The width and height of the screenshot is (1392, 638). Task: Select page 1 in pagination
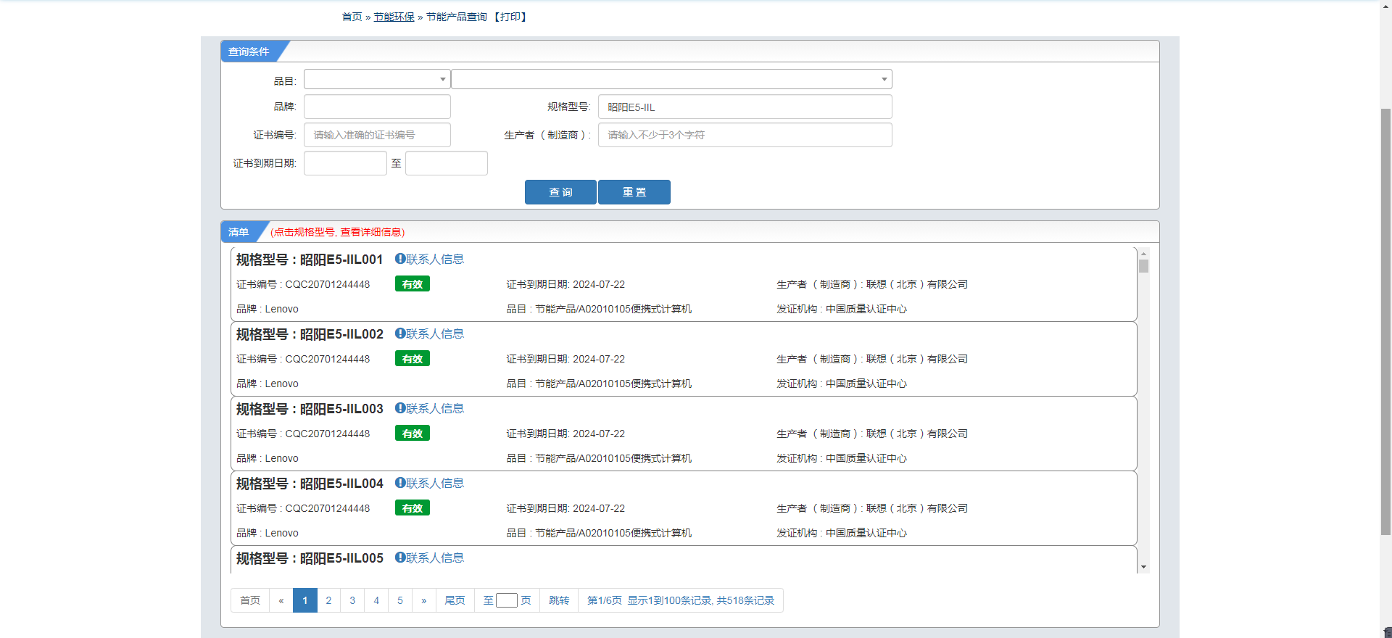coord(305,600)
